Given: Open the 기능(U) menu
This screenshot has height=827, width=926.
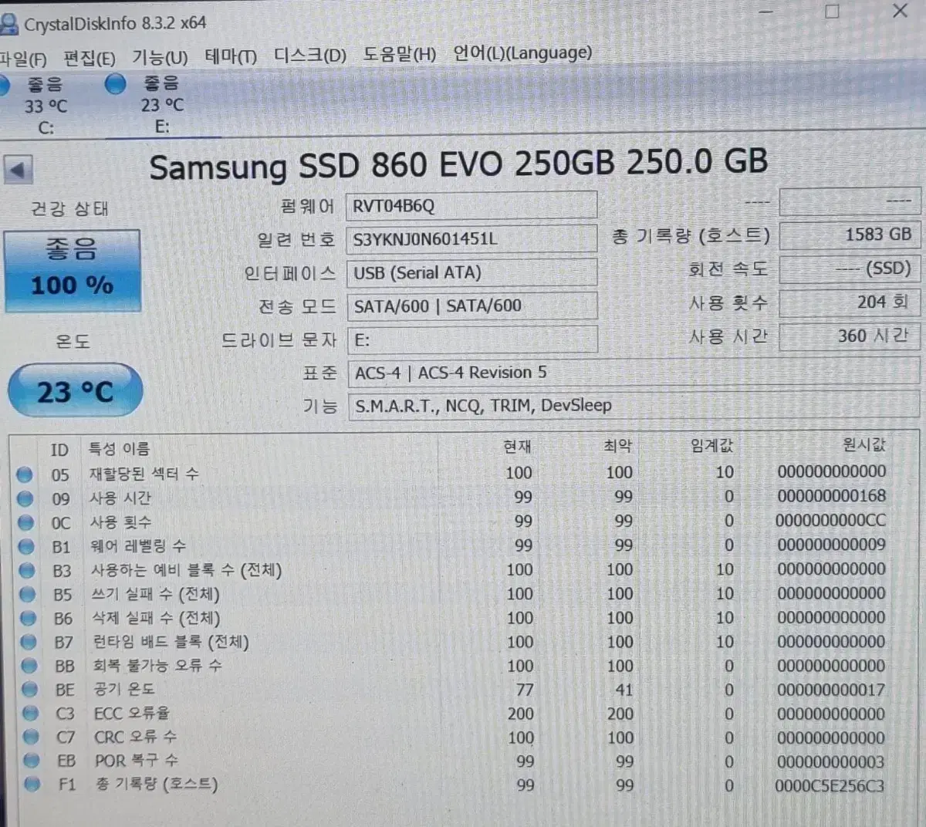Looking at the screenshot, I should point(160,57).
